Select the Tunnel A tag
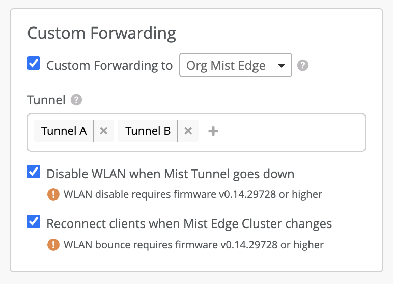Viewport: 393px width, 284px height. (x=64, y=131)
